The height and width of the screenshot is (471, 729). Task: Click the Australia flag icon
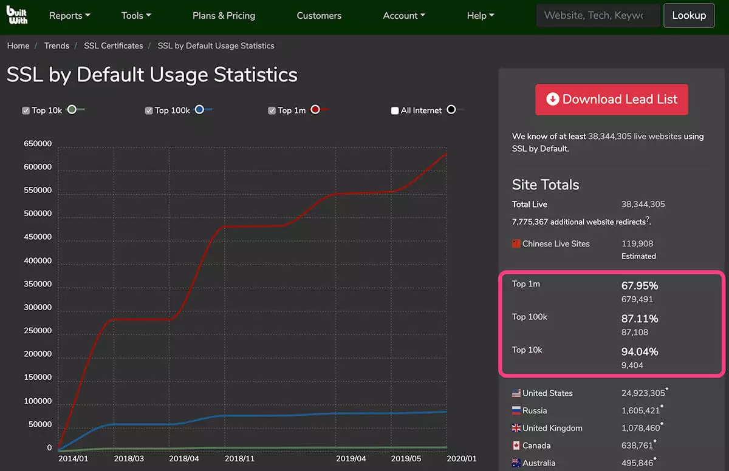point(516,463)
